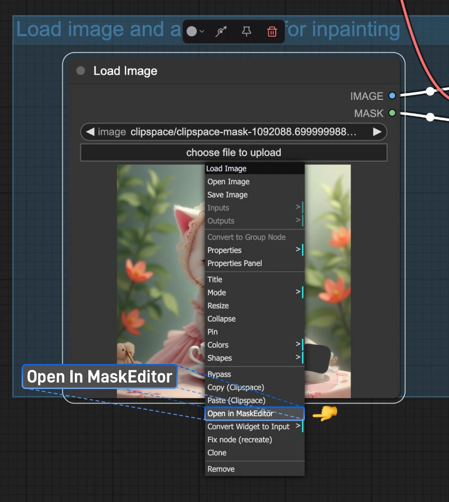
Task: Select next image with right arrow
Action: click(x=377, y=132)
